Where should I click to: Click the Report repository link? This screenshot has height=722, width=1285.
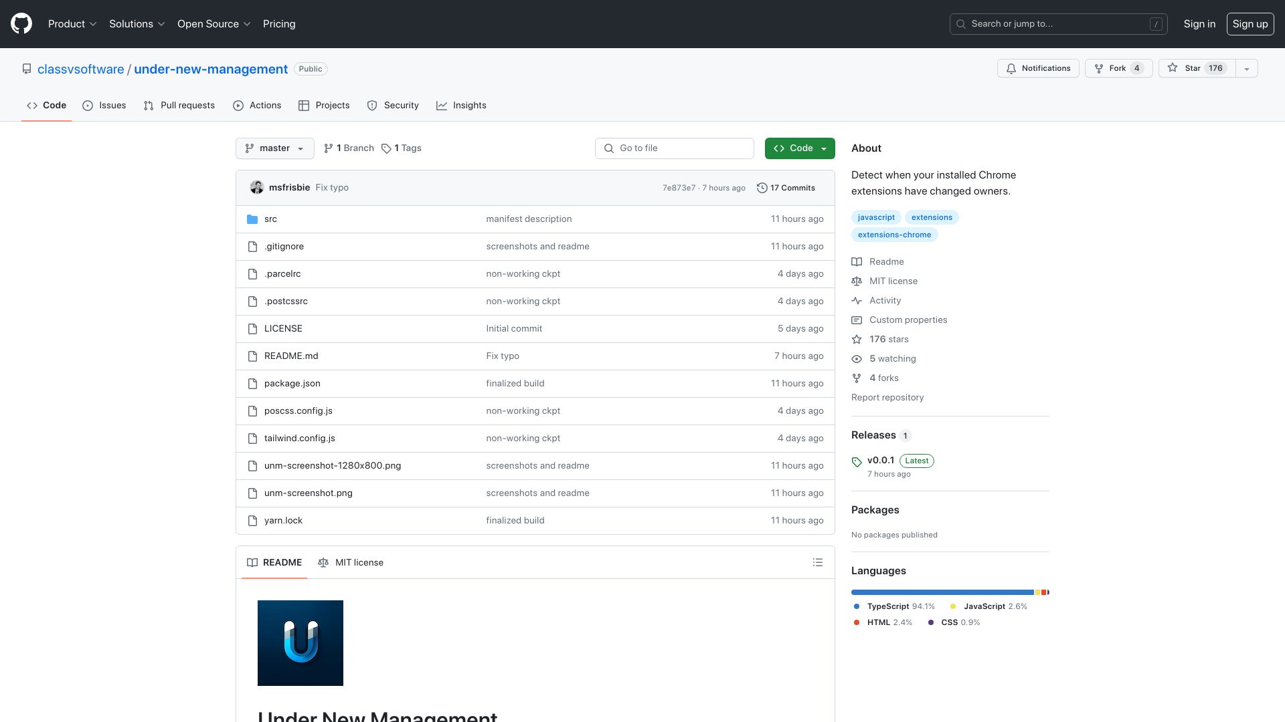pos(887,397)
